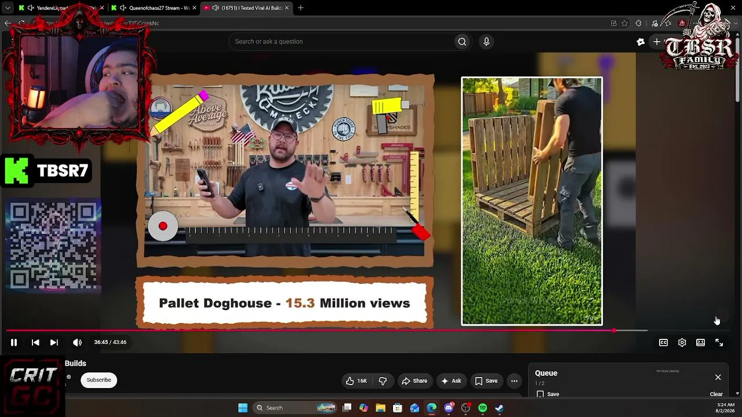The height and width of the screenshot is (417, 742).
Task: Open Discord from the taskbar
Action: 449,408
